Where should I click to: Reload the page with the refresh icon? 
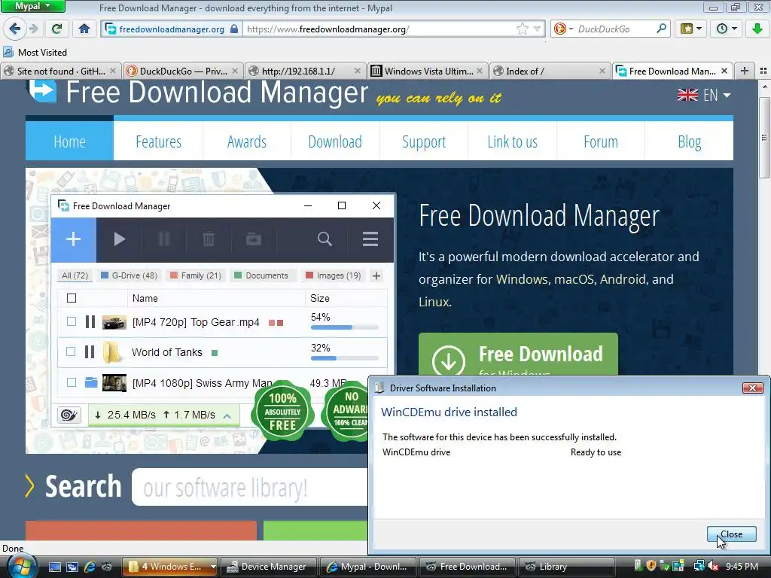(56, 29)
